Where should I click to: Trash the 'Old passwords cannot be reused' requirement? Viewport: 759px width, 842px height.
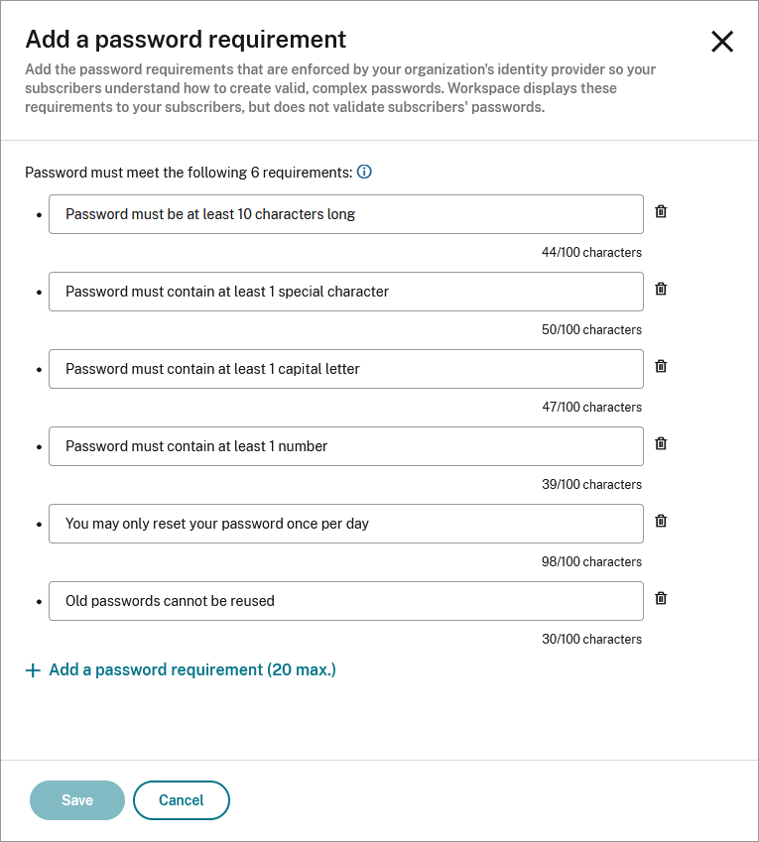coord(661,598)
